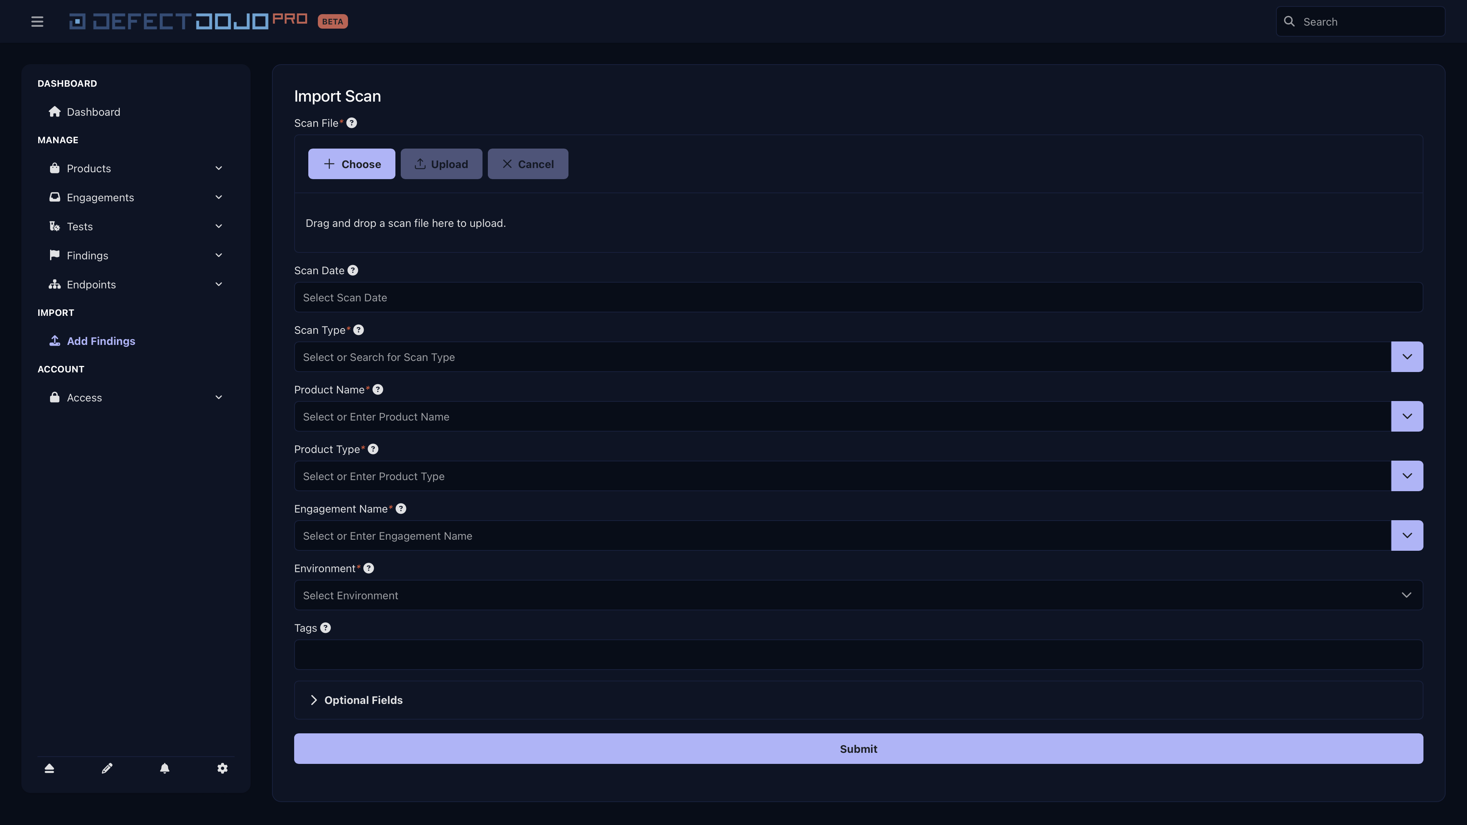
Task: Click help icon beside Tags label
Action: click(x=325, y=628)
